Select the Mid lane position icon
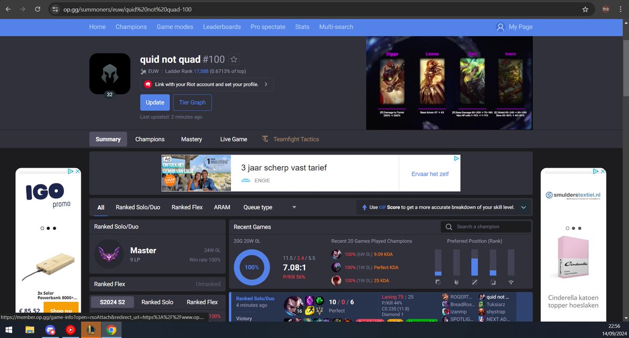 474,281
